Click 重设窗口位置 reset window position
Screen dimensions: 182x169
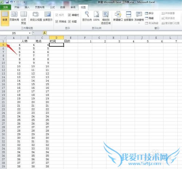170,23
